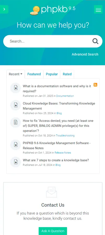Click icon beside Cloud Knowledge Bases article
Image resolution: width=105 pixels, height=235 pixels.
pos(16,105)
